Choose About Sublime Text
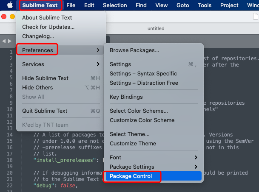 coord(61,17)
